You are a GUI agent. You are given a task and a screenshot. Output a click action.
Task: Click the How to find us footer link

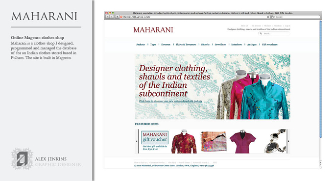point(141,163)
